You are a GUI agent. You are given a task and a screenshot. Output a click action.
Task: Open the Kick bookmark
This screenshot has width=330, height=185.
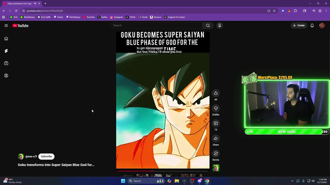pyautogui.click(x=14, y=17)
